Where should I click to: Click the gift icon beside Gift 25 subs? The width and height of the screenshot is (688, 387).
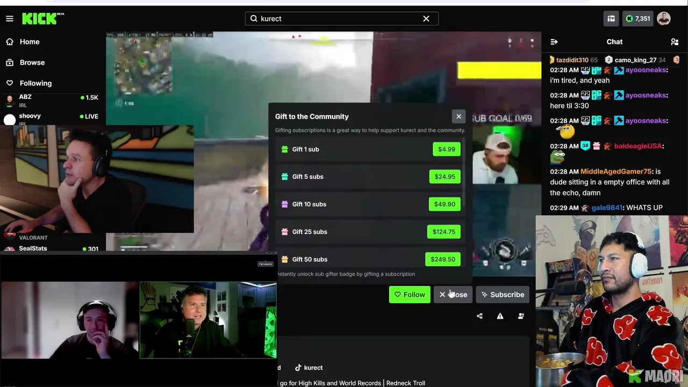[x=285, y=232]
